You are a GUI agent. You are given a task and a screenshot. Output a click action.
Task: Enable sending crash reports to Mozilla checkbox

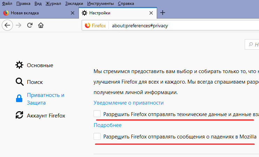coord(97,136)
